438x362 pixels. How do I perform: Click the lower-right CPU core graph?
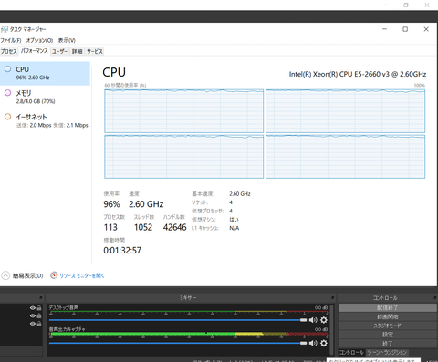point(346,157)
